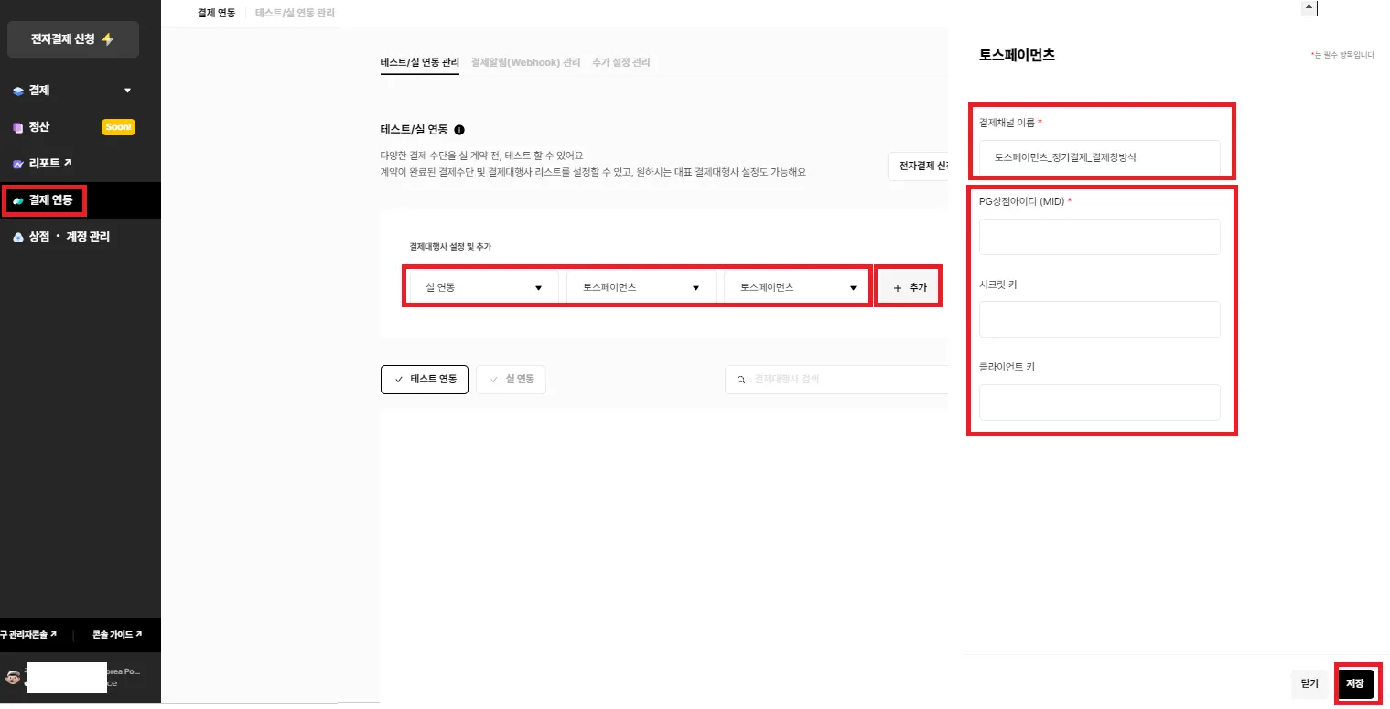This screenshot has height=709, width=1390.
Task: Click the 결제 연동 icon in sidebar
Action: click(18, 200)
